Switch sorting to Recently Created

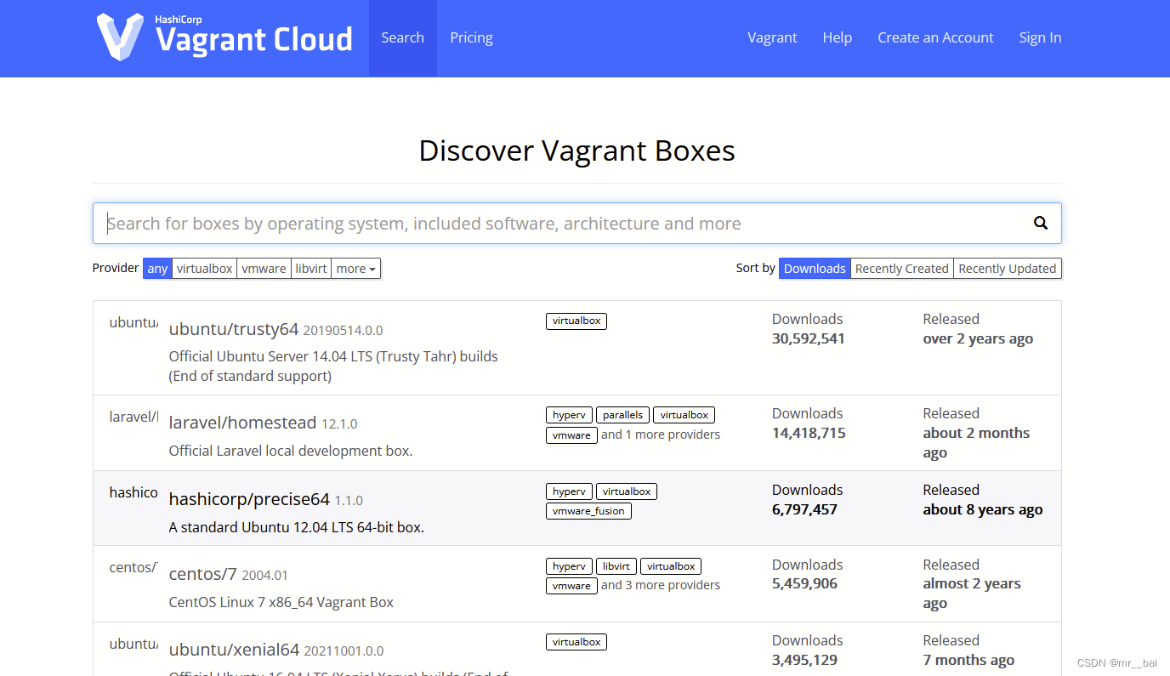(x=901, y=268)
